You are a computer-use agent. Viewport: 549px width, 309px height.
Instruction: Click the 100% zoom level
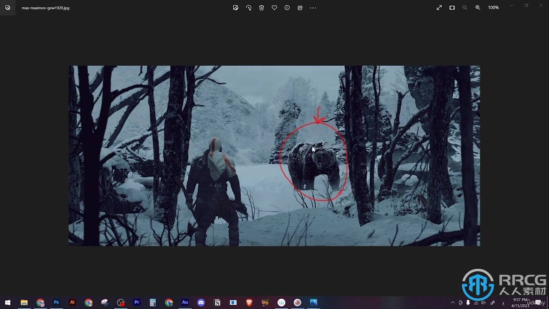tap(493, 8)
